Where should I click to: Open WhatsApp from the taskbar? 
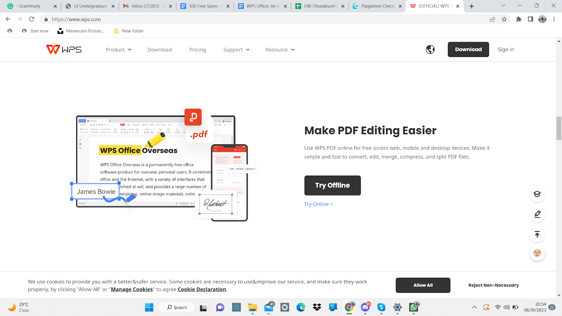(414, 308)
